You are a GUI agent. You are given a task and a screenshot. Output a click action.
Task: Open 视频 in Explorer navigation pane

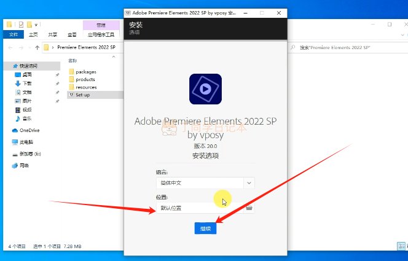pos(27,110)
